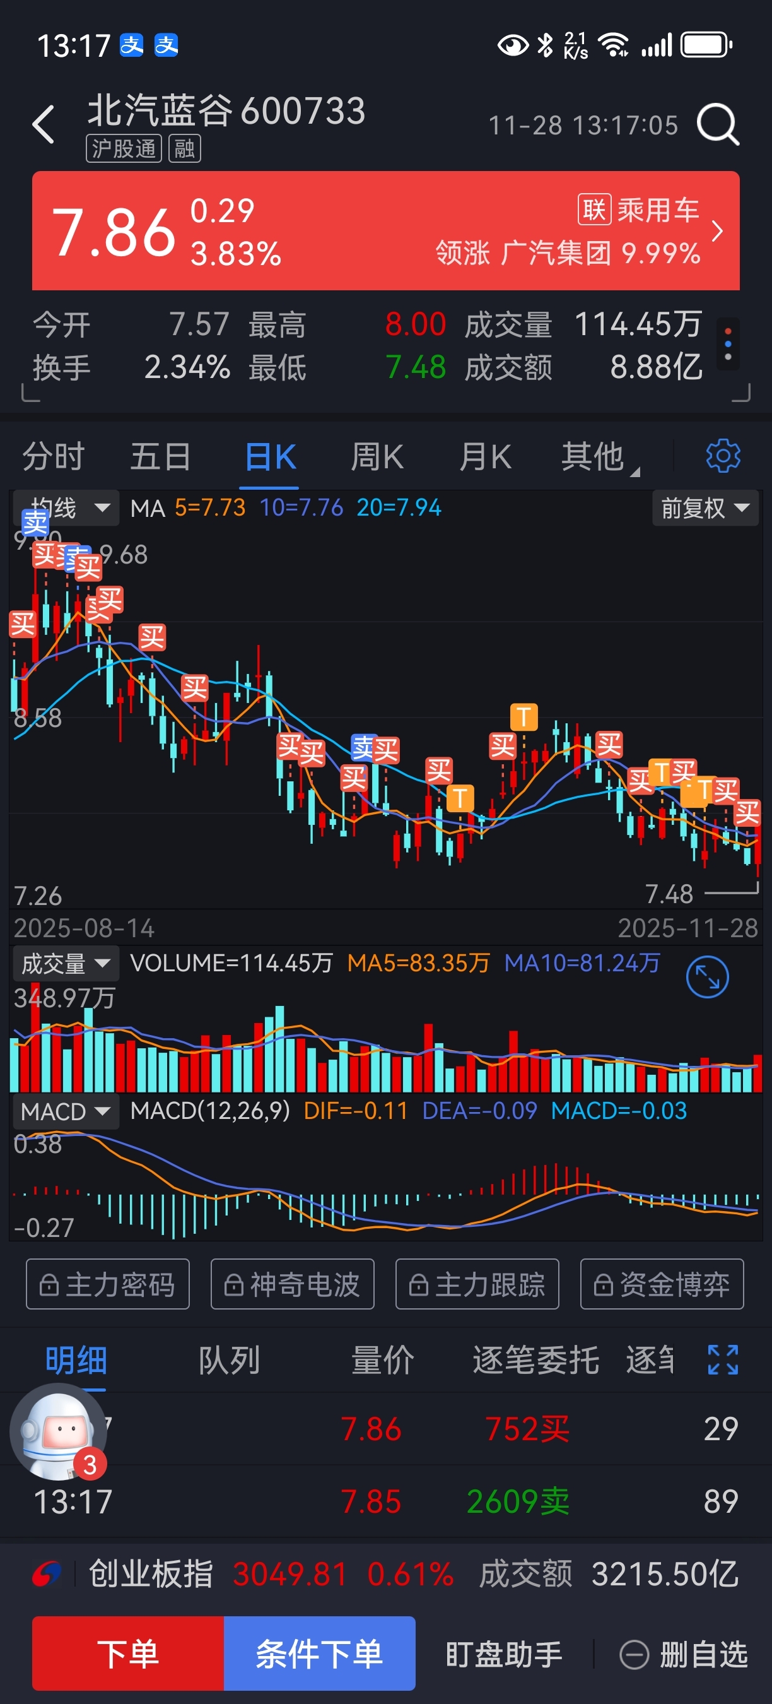The width and height of the screenshot is (772, 1704).
Task: Select the 日K chart tab
Action: click(270, 456)
